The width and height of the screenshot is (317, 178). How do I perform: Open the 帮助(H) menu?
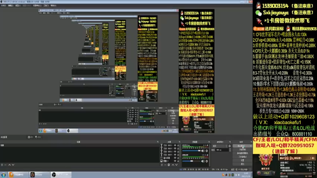tap(53, 6)
